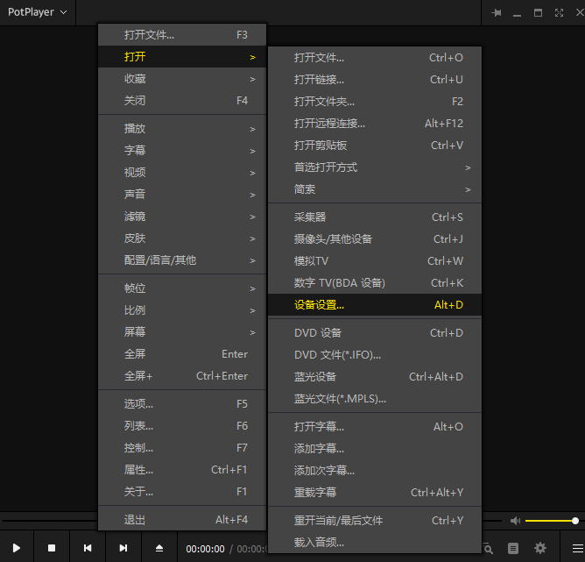Viewport: 585px width, 562px height.
Task: Select 重载字幕 Ctrl+Alt+Y
Action: pos(375,492)
